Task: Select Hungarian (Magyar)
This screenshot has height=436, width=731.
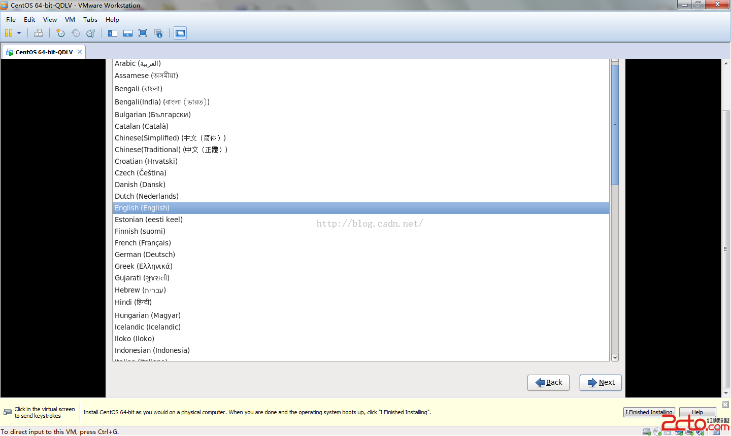Action: (x=360, y=315)
